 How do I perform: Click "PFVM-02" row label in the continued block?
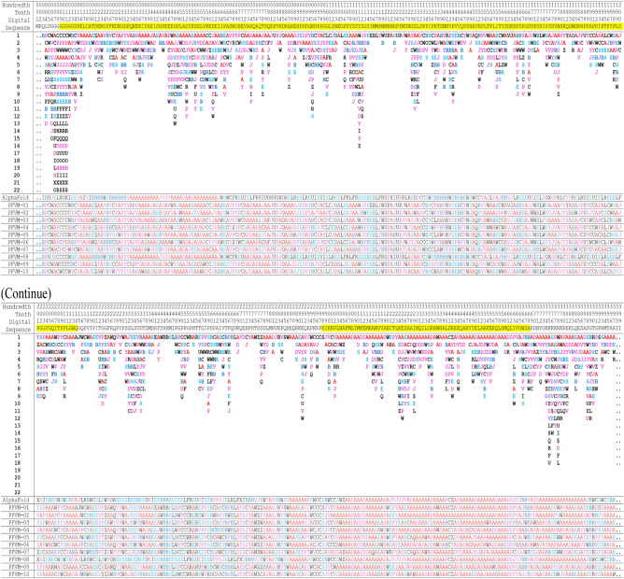19,515
